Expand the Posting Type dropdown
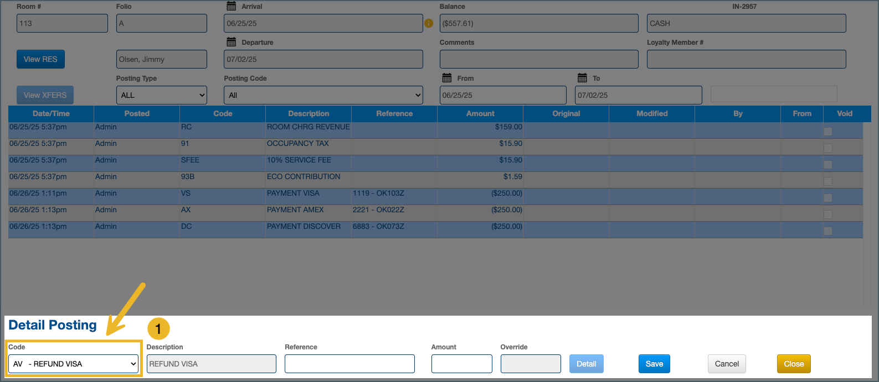The height and width of the screenshot is (382, 879). pyautogui.click(x=161, y=95)
